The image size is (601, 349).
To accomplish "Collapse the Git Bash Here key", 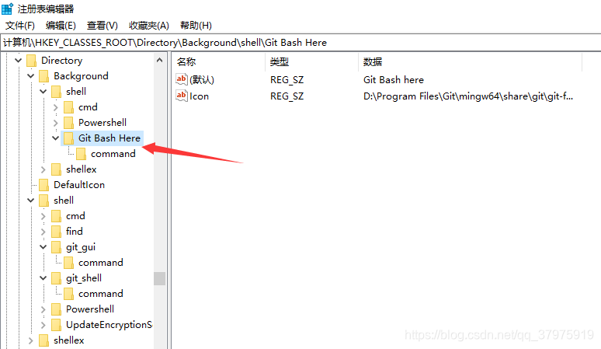I will coord(55,138).
